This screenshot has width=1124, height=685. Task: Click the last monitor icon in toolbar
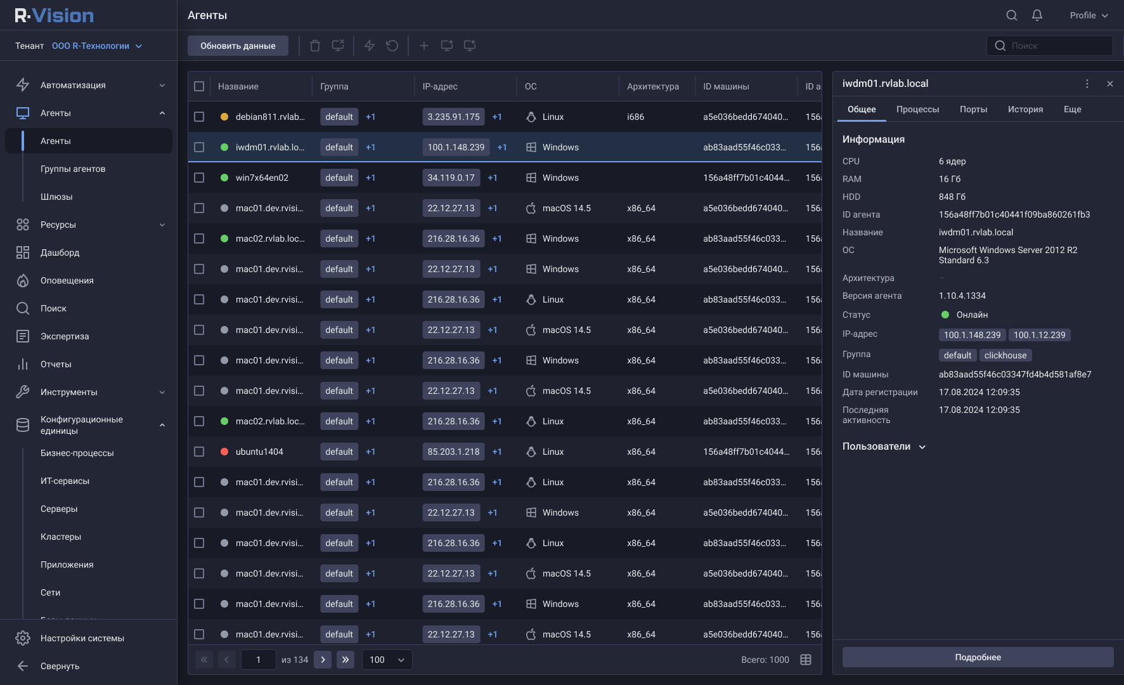pyautogui.click(x=470, y=46)
